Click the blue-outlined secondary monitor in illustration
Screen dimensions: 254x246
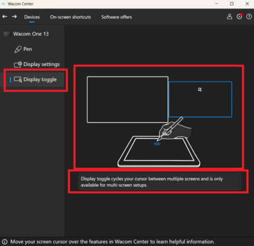(200, 99)
